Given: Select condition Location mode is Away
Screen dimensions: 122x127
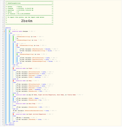Looking at the screenshot, I should click(x=24, y=81).
